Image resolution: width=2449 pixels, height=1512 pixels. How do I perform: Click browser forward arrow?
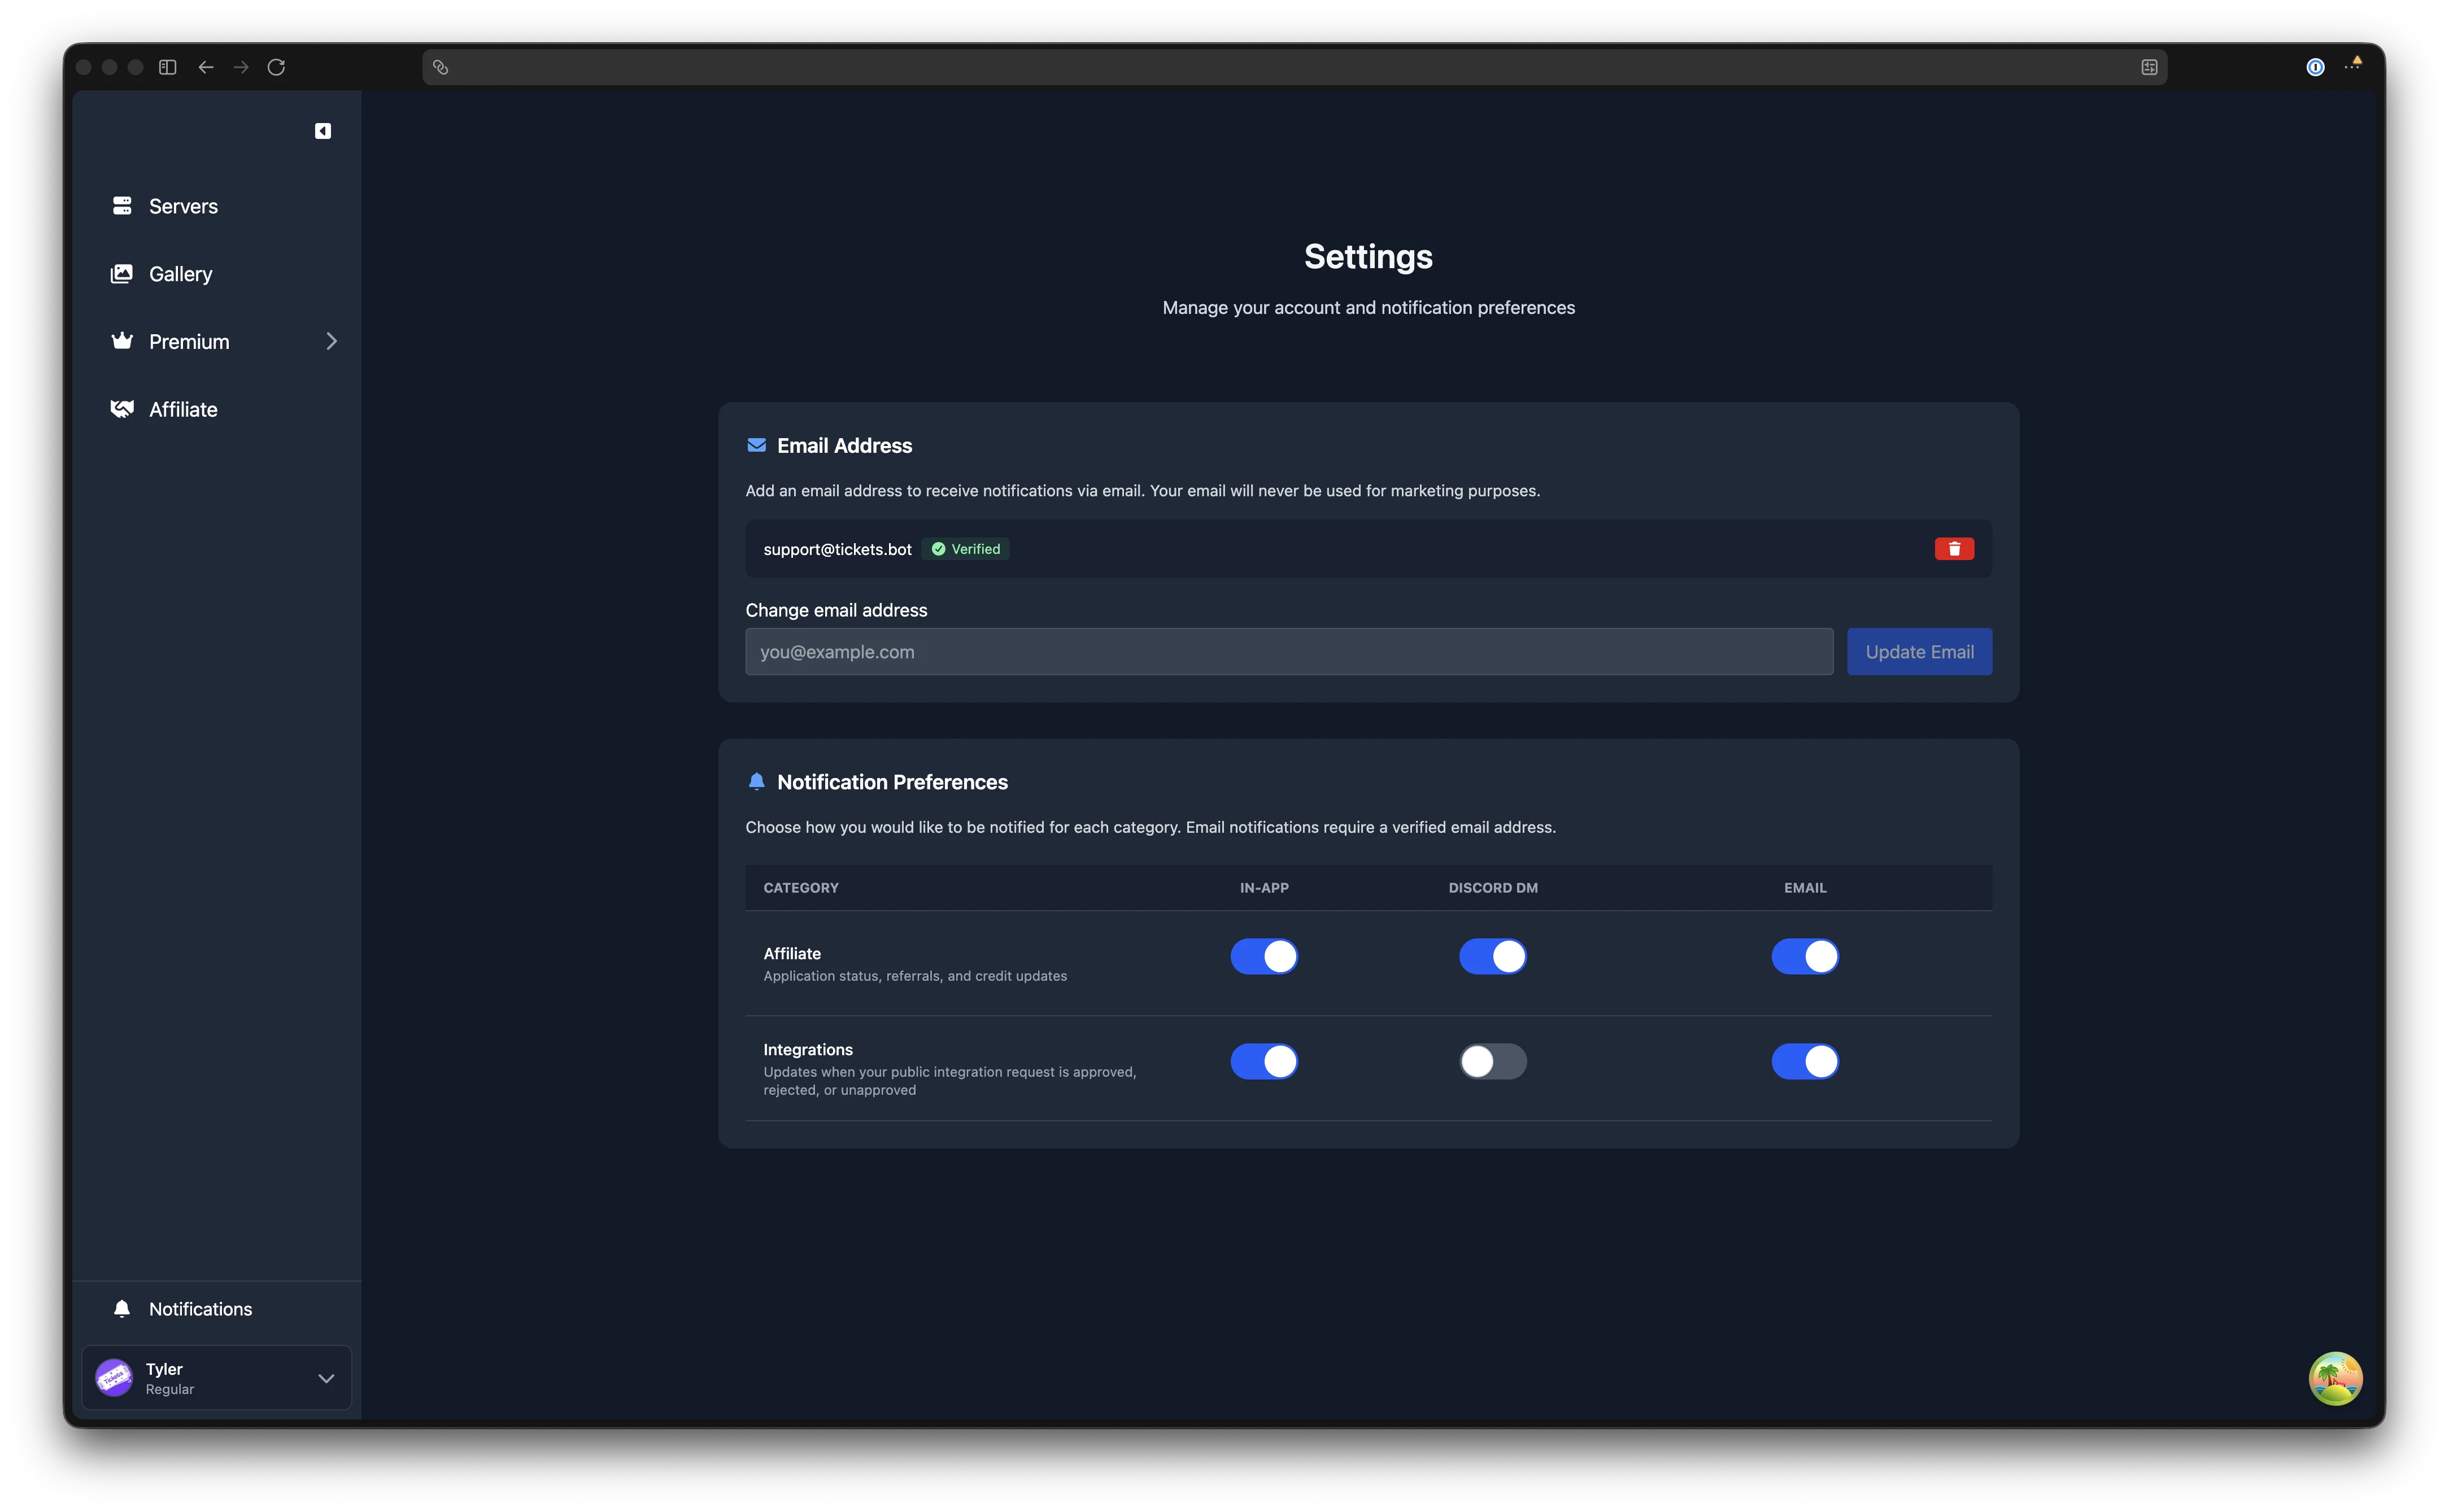tap(241, 67)
